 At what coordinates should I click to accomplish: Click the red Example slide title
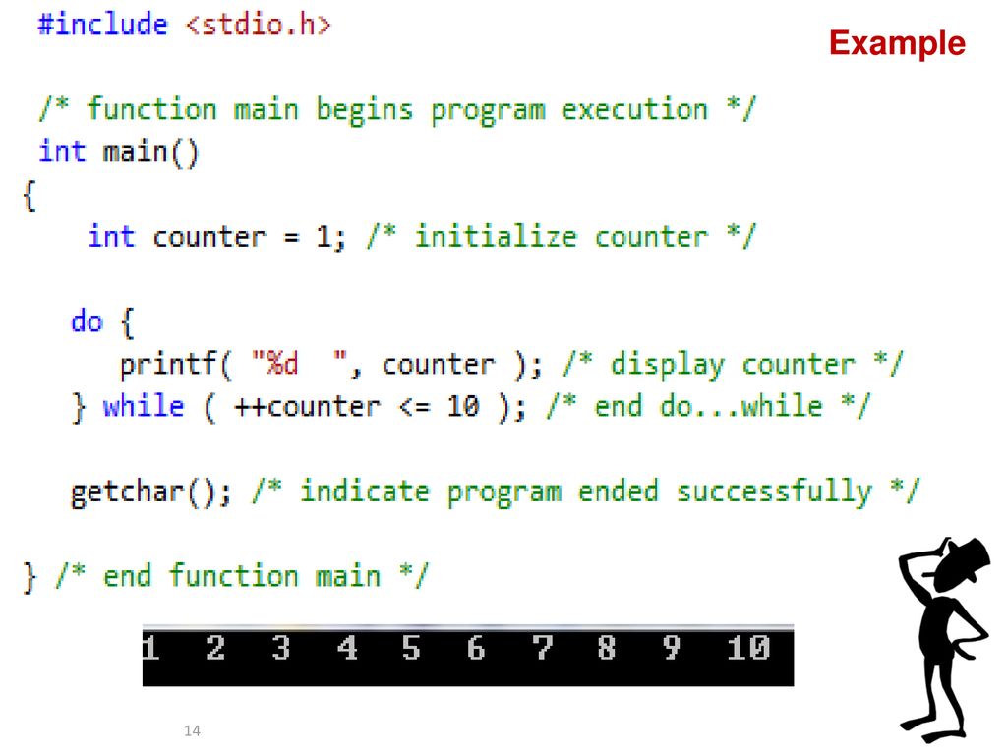pyautogui.click(x=896, y=44)
